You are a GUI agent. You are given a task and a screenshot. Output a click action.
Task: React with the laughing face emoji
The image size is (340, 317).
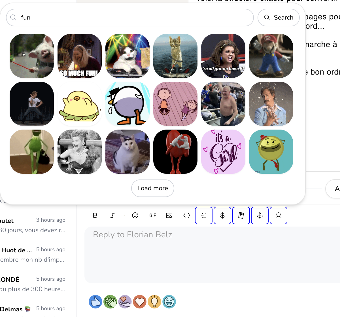coord(169,302)
